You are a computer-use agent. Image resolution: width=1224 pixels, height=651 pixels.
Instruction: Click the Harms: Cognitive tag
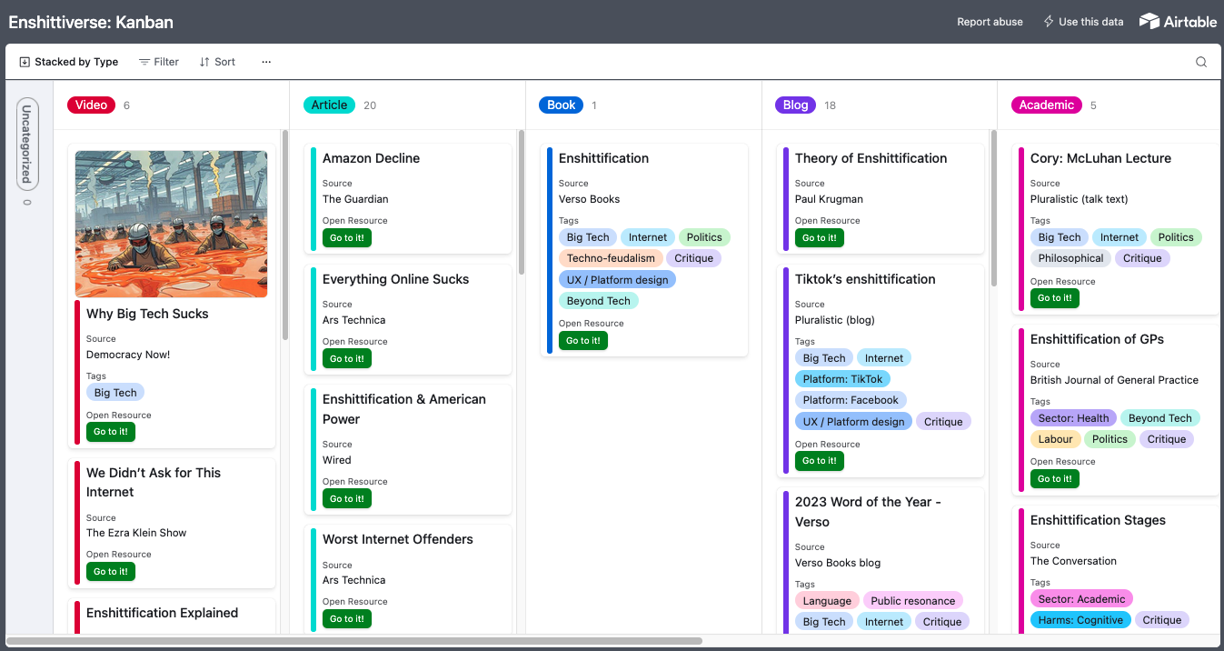(x=1080, y=620)
